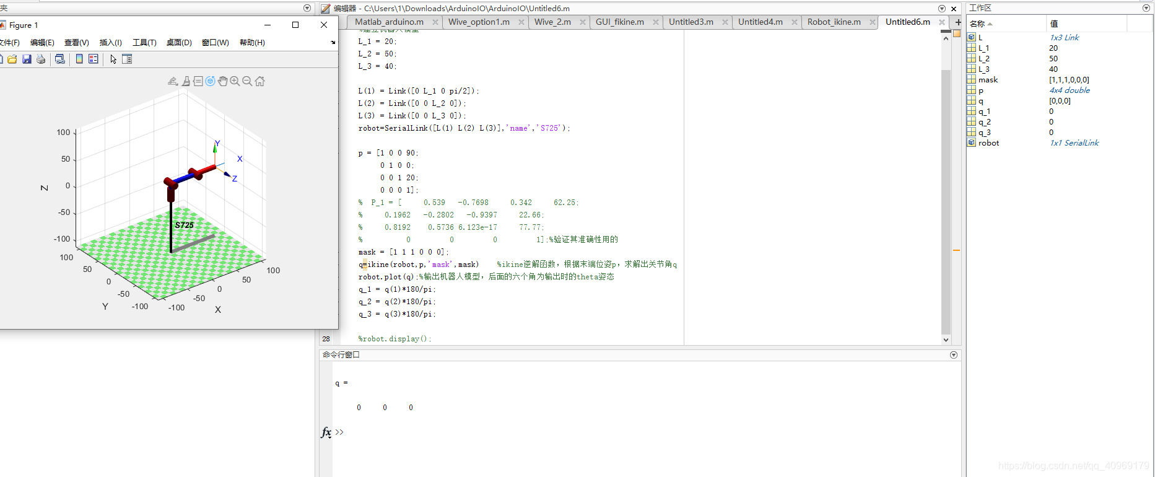
Task: Enable the data tips tool above the plot
Action: click(x=198, y=81)
